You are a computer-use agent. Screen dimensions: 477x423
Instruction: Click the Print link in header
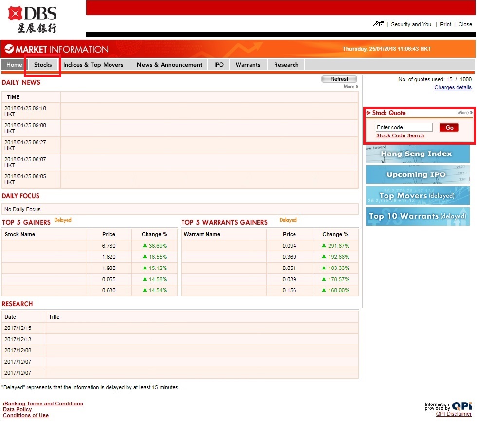pos(445,24)
